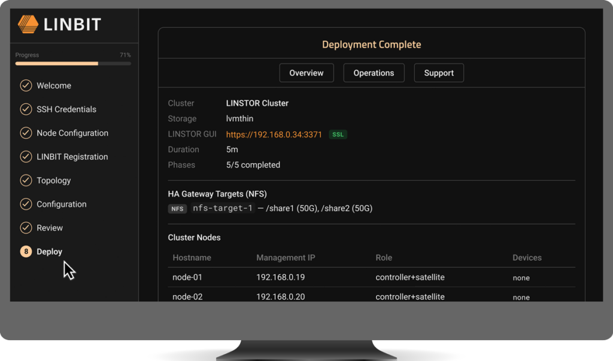This screenshot has width=613, height=361.
Task: Click the checkmark icon beside Topology
Action: (x=26, y=180)
